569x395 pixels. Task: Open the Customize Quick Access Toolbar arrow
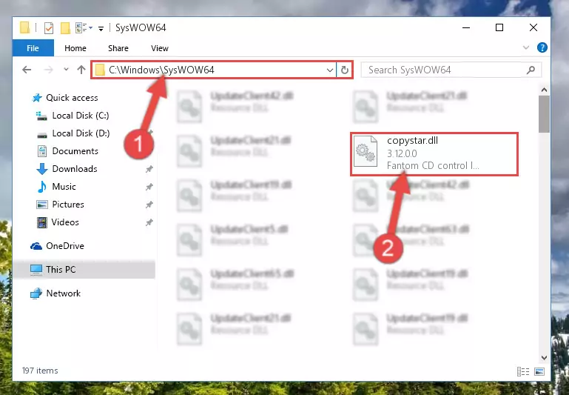click(101, 28)
